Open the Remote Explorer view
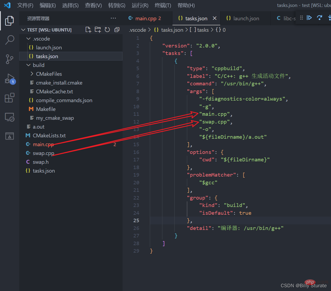Image resolution: width=331 pixels, height=291 pixels. click(x=10, y=117)
